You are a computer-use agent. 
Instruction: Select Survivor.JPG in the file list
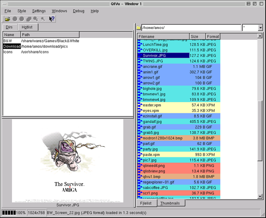(x=179, y=56)
